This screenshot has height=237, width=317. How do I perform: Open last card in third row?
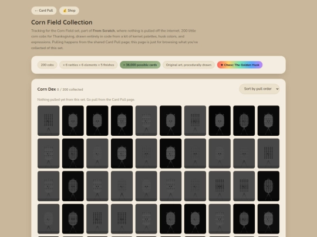[x=268, y=186]
